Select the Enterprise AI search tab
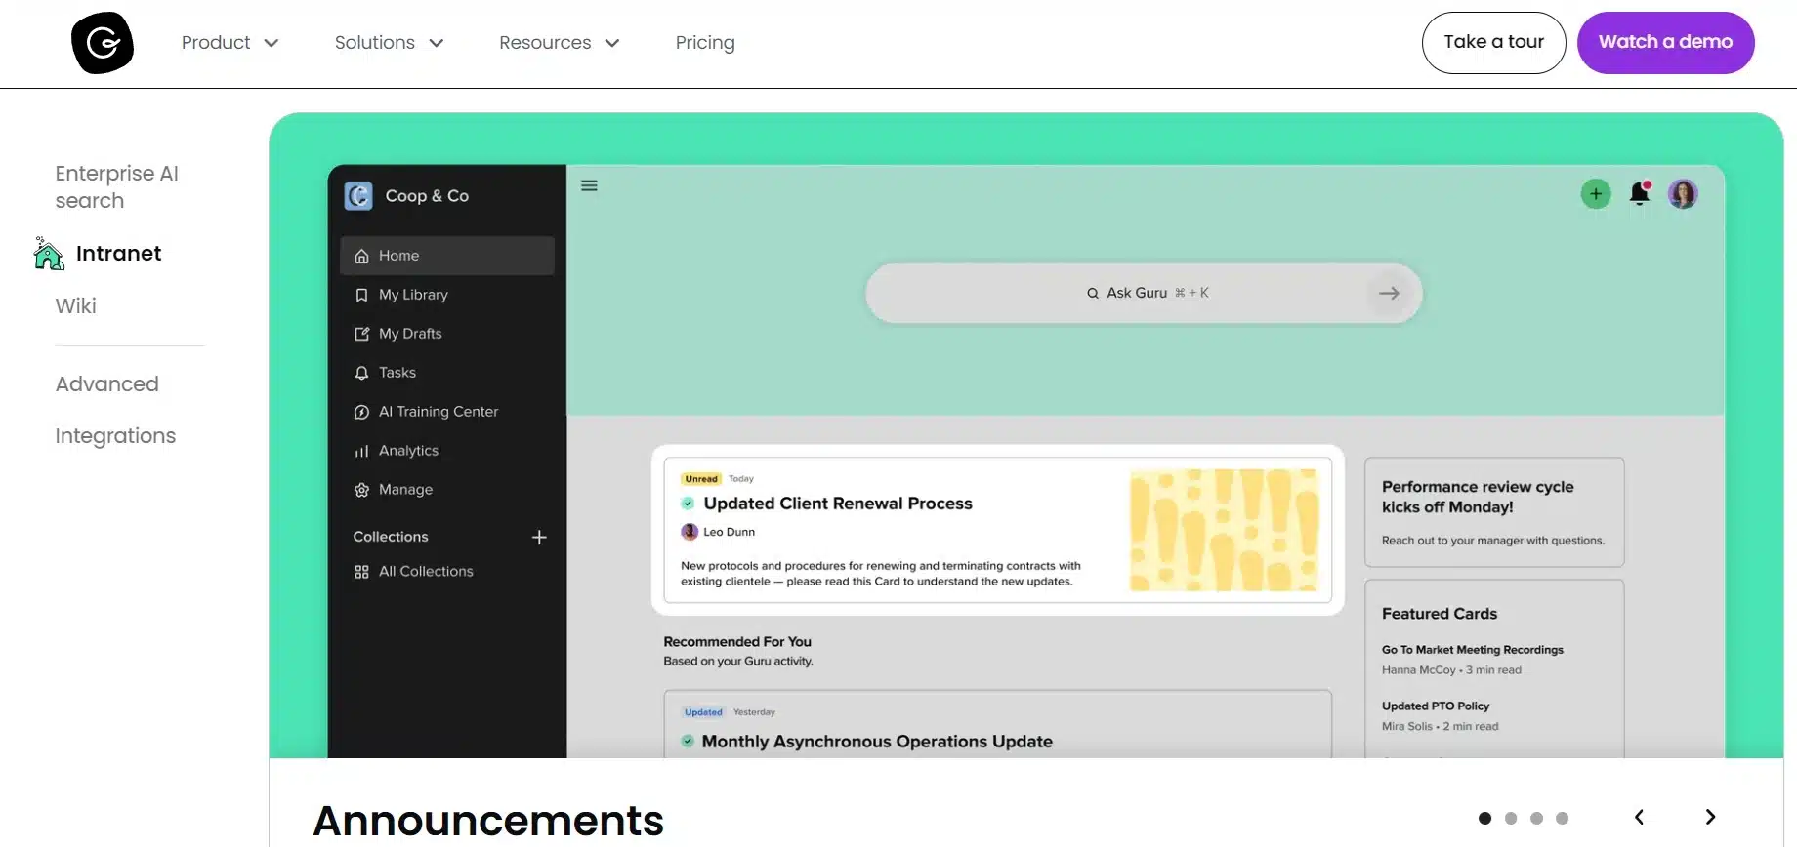 (x=116, y=186)
